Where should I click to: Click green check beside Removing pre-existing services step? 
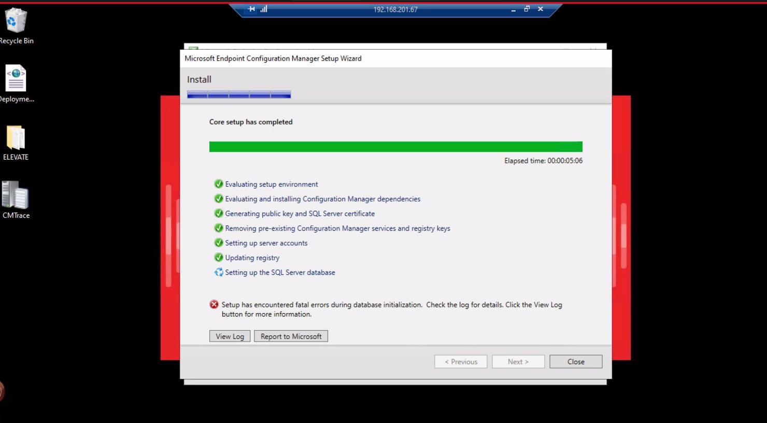(x=219, y=228)
